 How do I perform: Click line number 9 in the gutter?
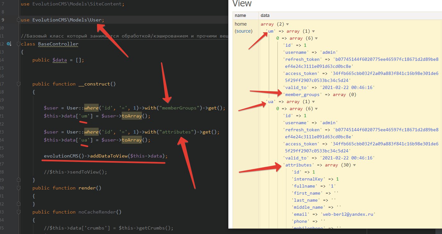click(3, 20)
